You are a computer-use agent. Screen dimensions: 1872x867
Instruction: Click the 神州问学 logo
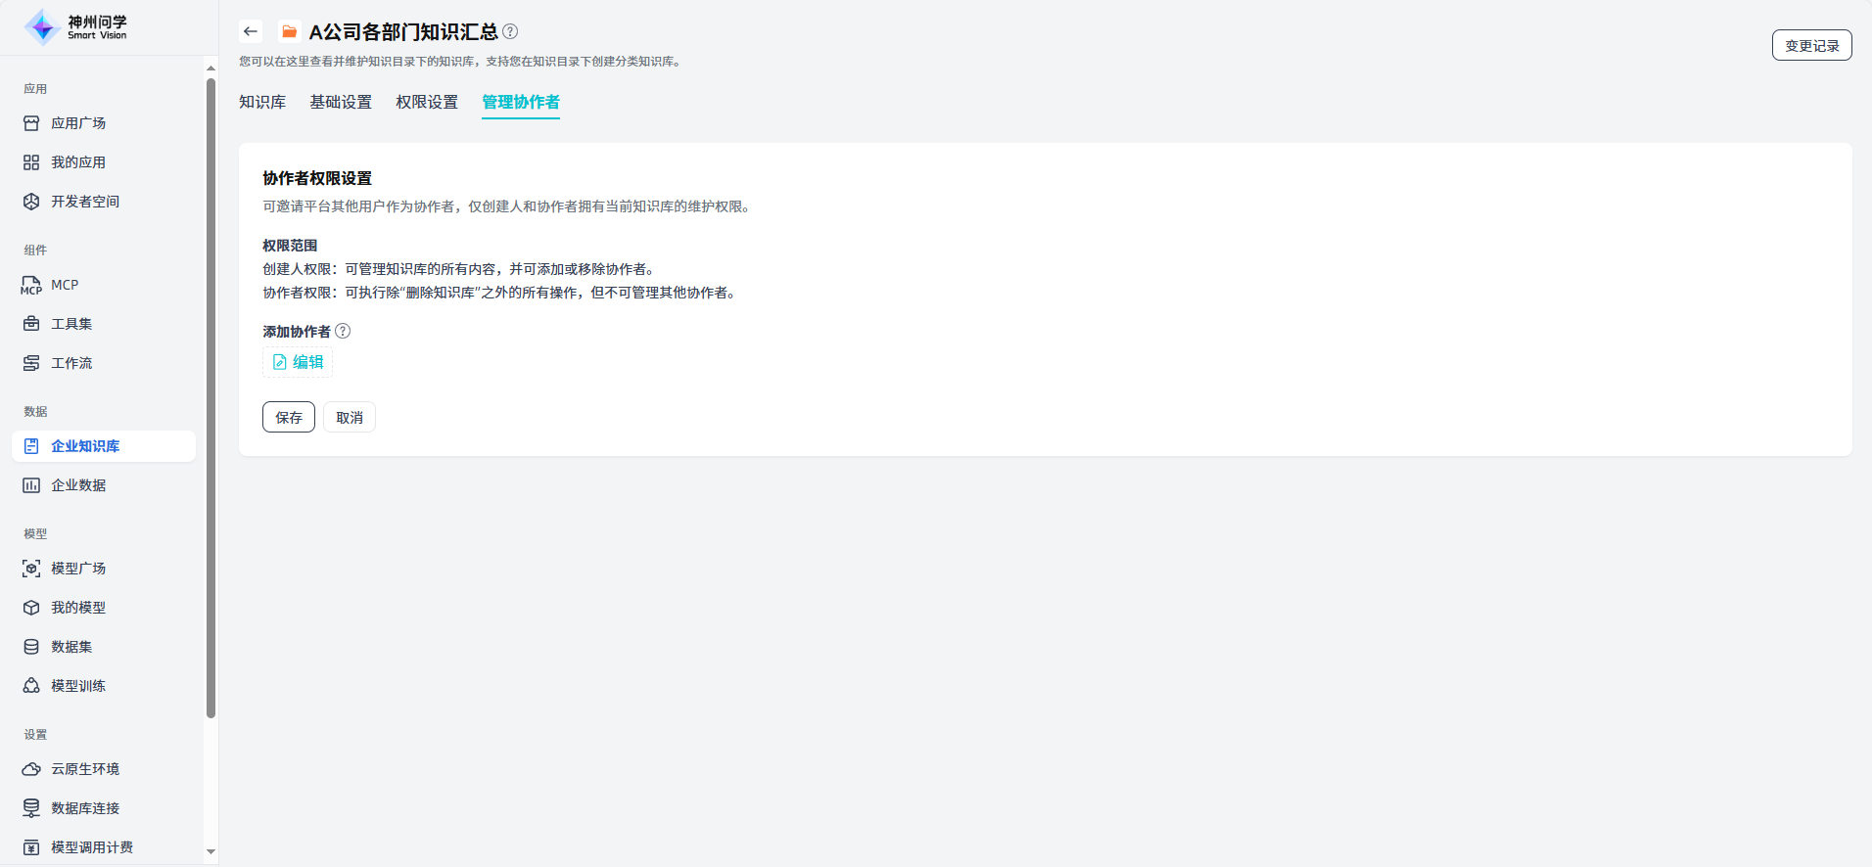click(76, 27)
